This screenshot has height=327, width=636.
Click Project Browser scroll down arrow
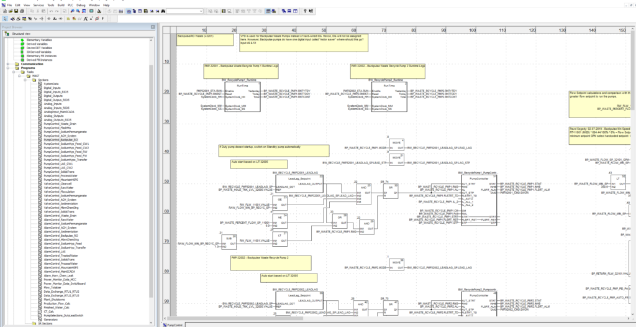pyautogui.click(x=152, y=323)
